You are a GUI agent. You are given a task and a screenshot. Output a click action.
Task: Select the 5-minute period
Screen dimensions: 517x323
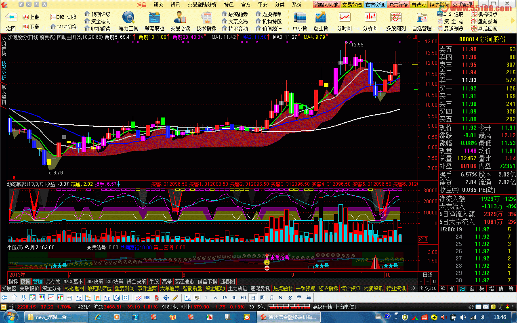(215, 298)
